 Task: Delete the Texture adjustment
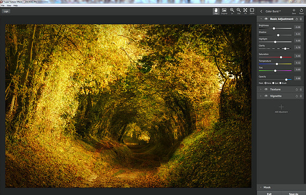301,90
